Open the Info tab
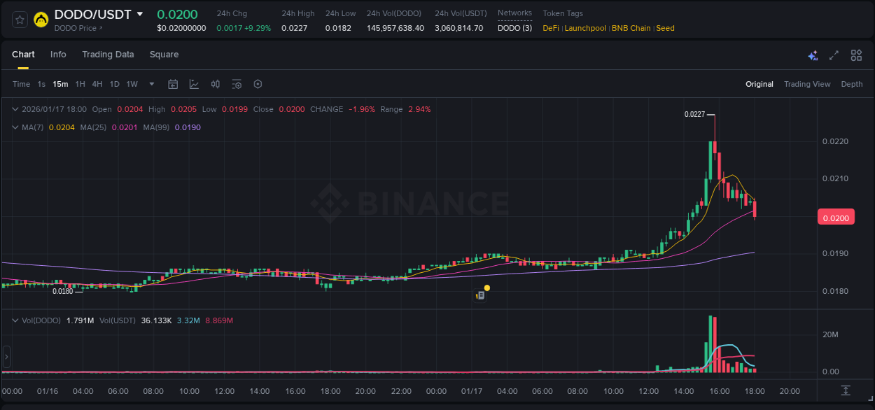875x410 pixels. pos(58,55)
